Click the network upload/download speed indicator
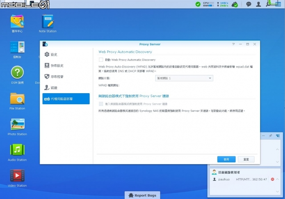285x199 pixels. [222, 4]
